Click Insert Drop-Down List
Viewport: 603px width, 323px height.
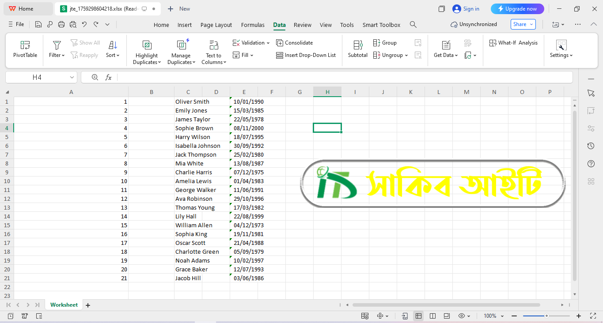(306, 55)
